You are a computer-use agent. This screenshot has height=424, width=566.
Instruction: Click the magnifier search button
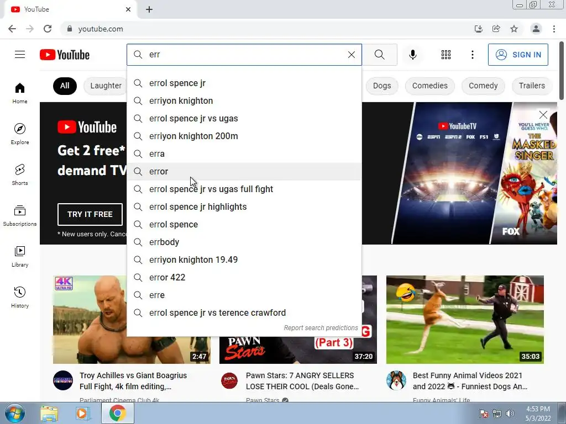379,55
